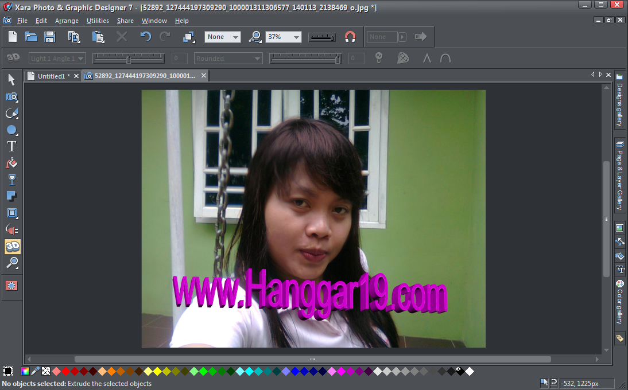
Task: Open the color editor rainbow icon
Action: 25,371
